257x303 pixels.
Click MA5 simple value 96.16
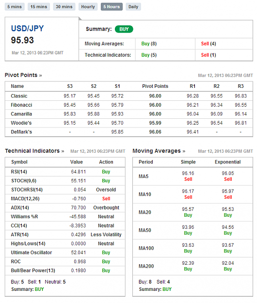188,174
